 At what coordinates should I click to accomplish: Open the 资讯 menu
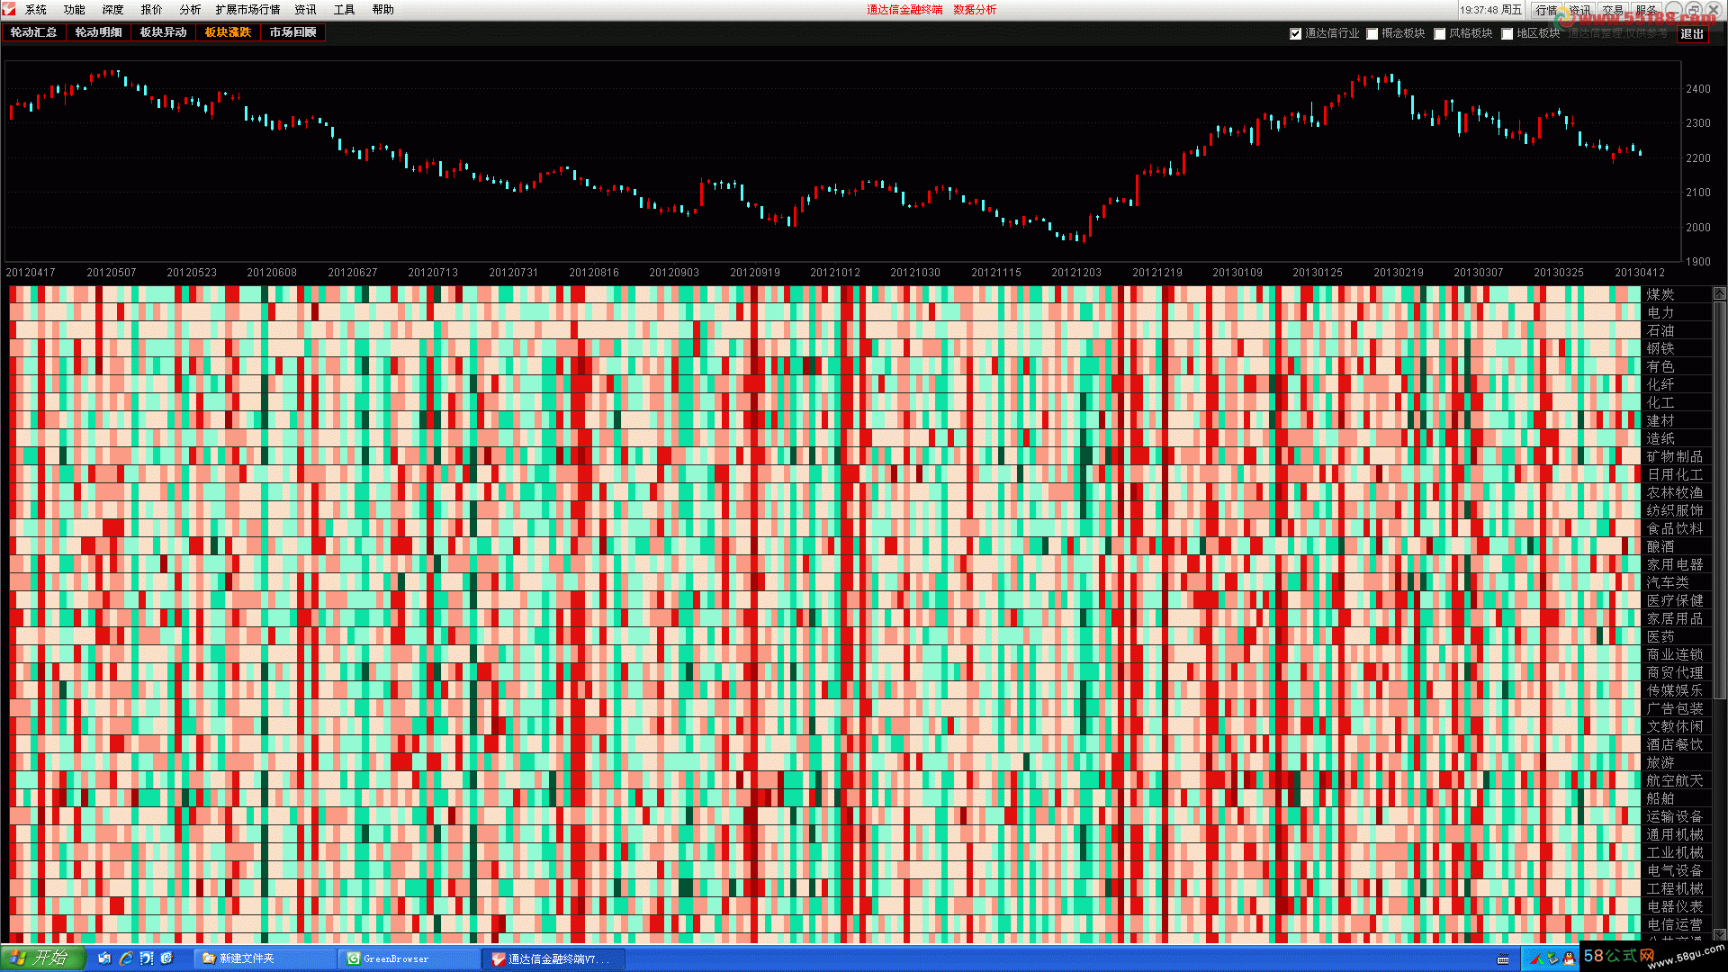[x=306, y=10]
